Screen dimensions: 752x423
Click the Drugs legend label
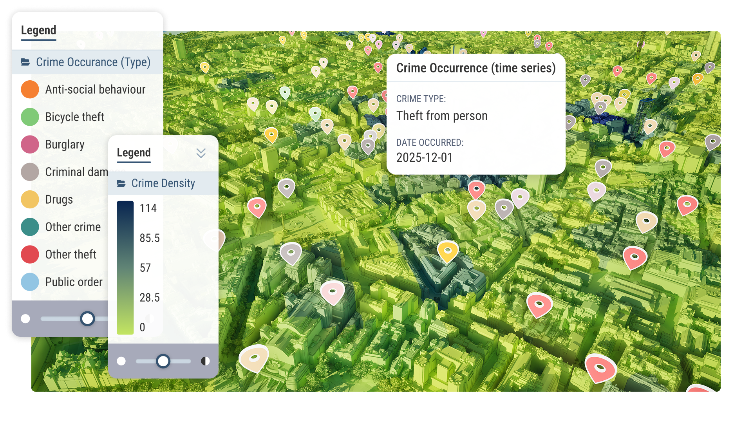point(59,200)
